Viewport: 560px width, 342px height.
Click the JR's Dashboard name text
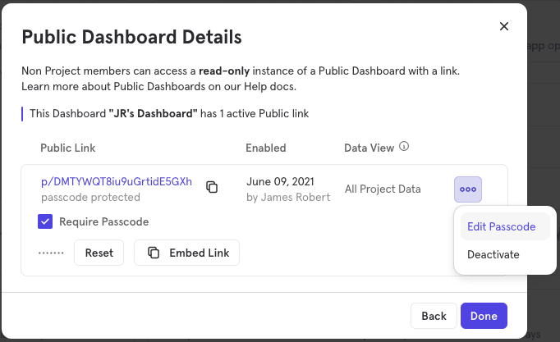(153, 113)
